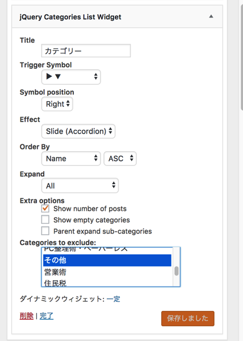Open the Order By Name dropdown

(x=71, y=159)
